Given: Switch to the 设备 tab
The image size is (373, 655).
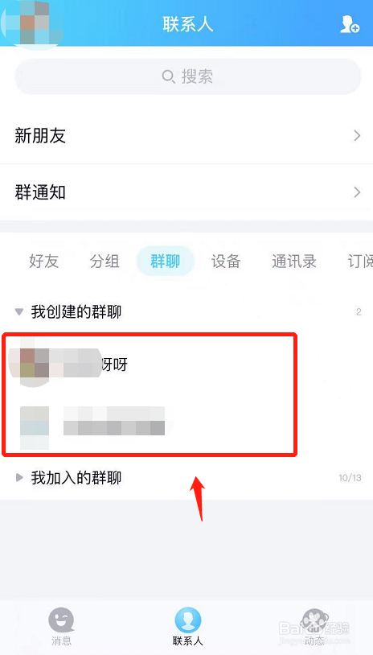Looking at the screenshot, I should (x=226, y=262).
